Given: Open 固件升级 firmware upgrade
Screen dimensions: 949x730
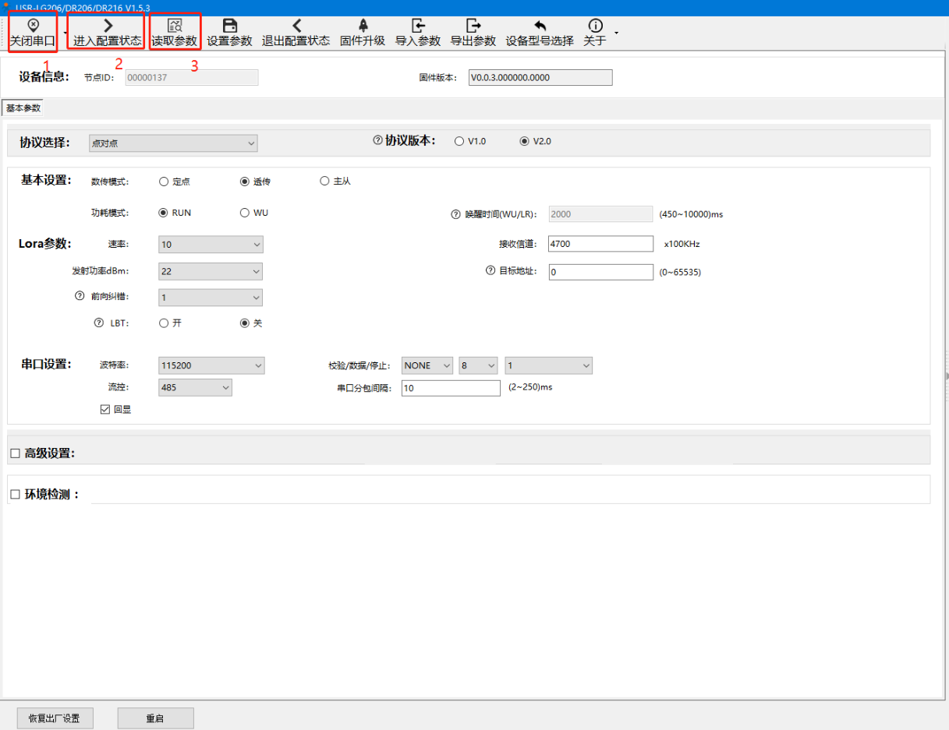Looking at the screenshot, I should pos(363,26).
